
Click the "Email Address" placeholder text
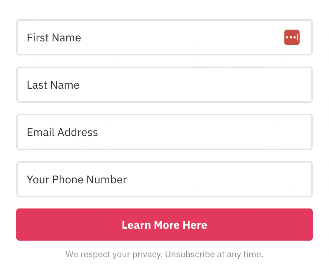[x=62, y=132]
